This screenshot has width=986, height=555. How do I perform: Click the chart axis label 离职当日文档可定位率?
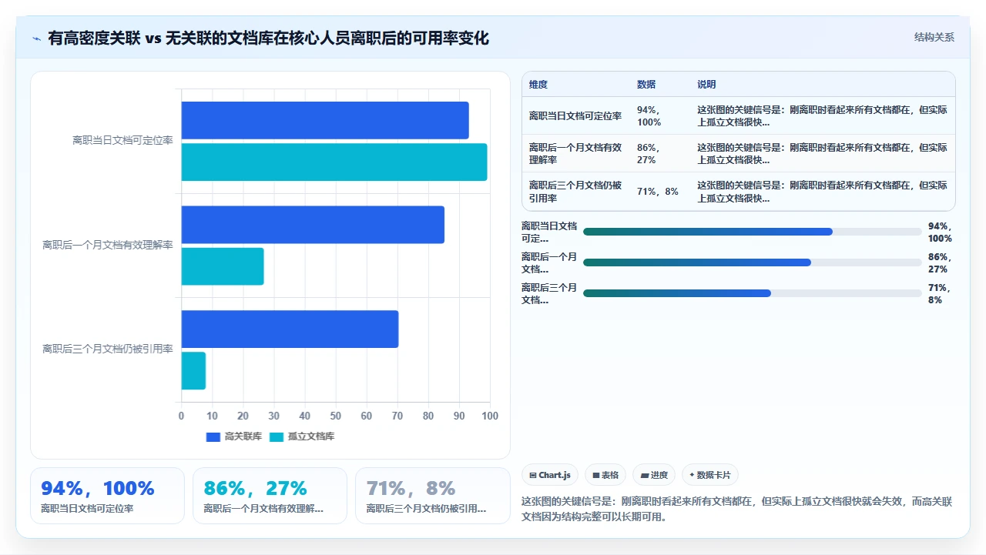point(122,141)
